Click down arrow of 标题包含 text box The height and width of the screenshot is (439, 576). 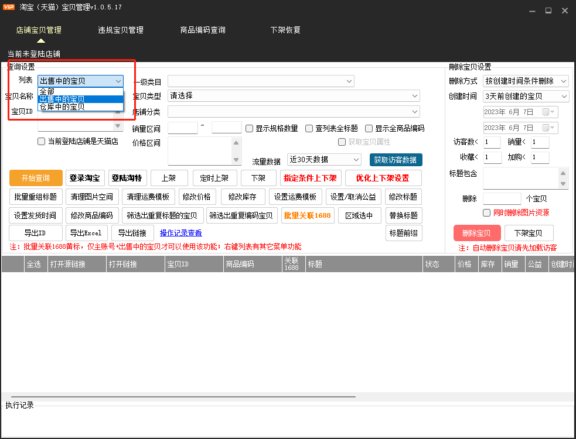pos(563,184)
